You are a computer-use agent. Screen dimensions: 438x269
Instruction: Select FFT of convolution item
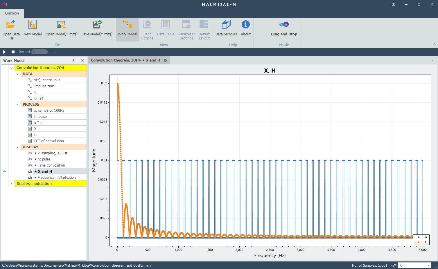pos(57,141)
